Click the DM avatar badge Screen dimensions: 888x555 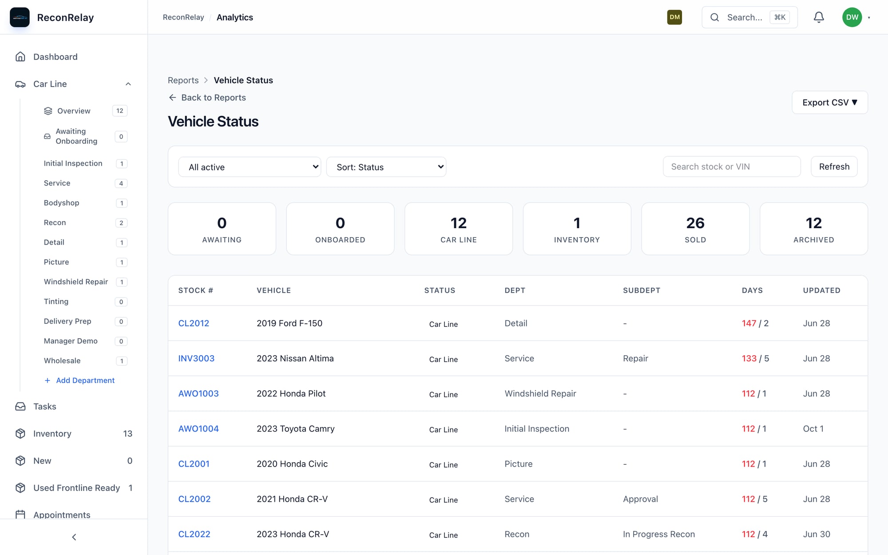click(674, 17)
